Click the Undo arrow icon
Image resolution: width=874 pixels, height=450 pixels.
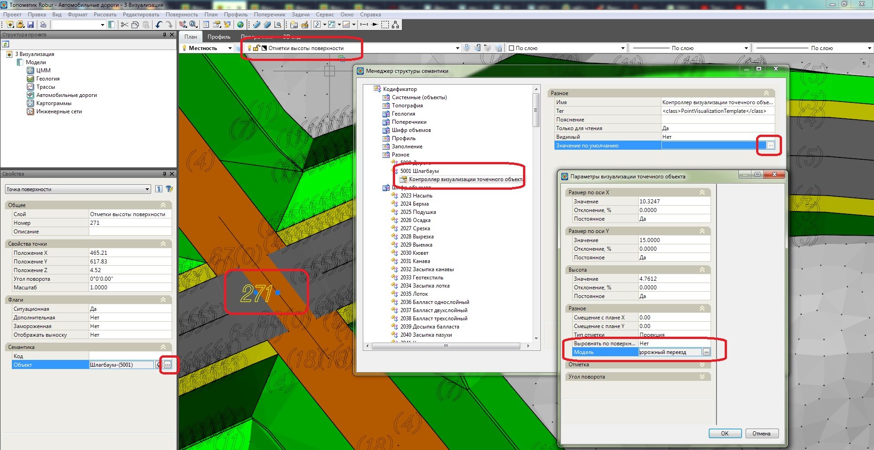158,25
